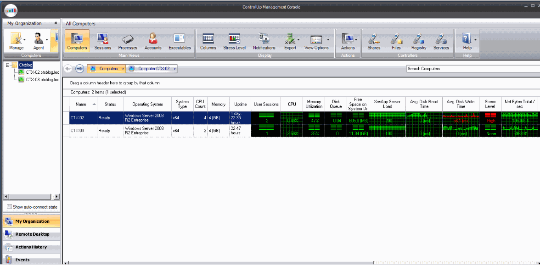This screenshot has width=540, height=265.
Task: Select CTX-02.ctxblog.loc in the tree
Action: [43, 72]
